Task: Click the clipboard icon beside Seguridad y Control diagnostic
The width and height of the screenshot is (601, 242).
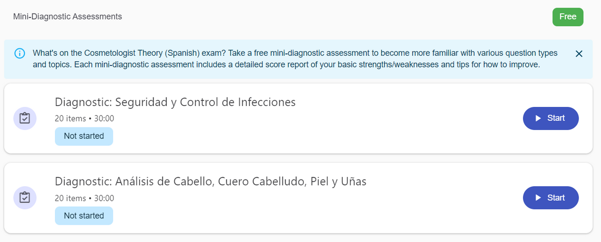Action: (x=25, y=118)
